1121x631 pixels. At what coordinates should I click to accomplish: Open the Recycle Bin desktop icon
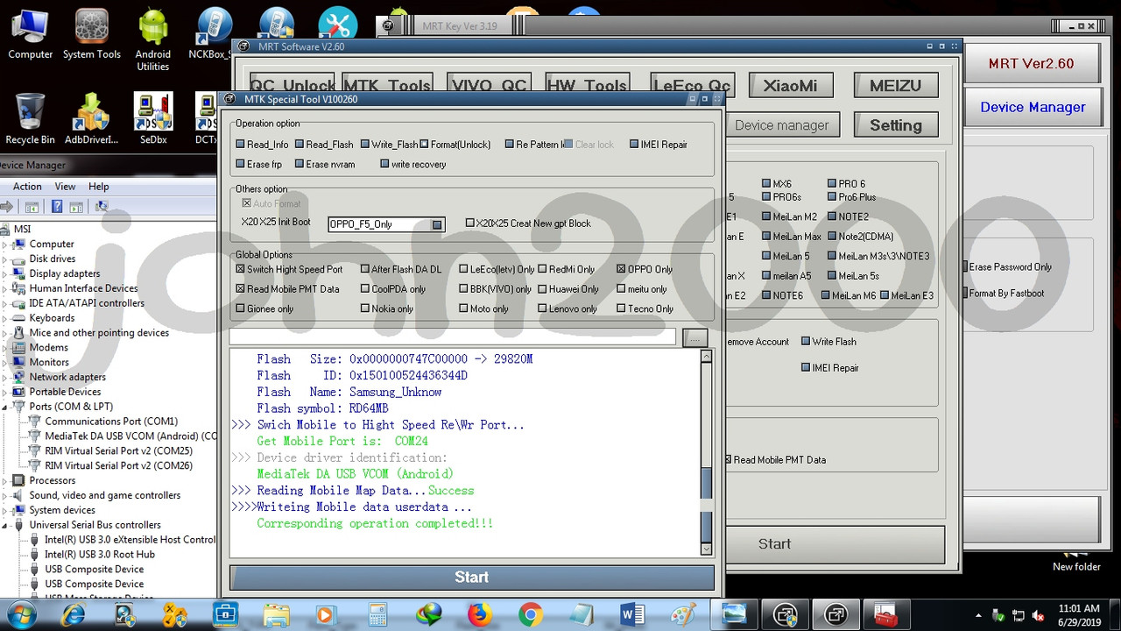[x=30, y=119]
